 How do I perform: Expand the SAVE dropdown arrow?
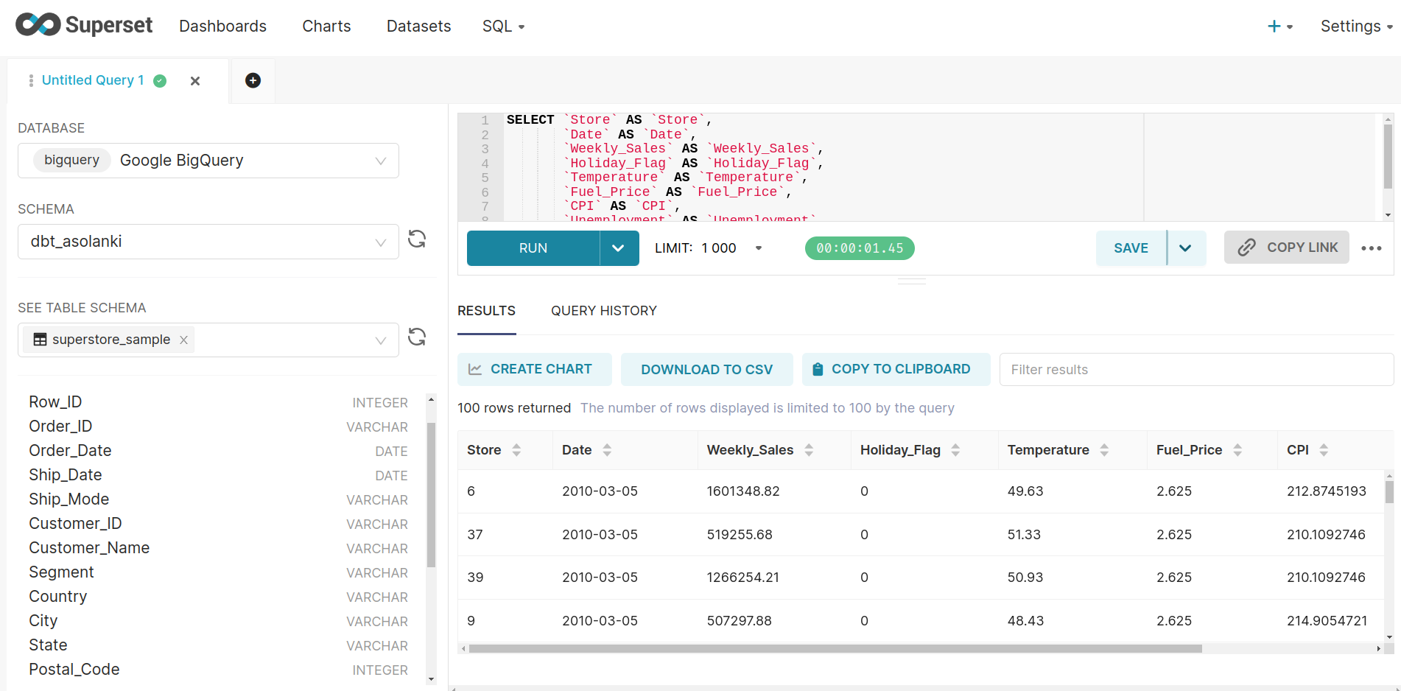point(1186,248)
